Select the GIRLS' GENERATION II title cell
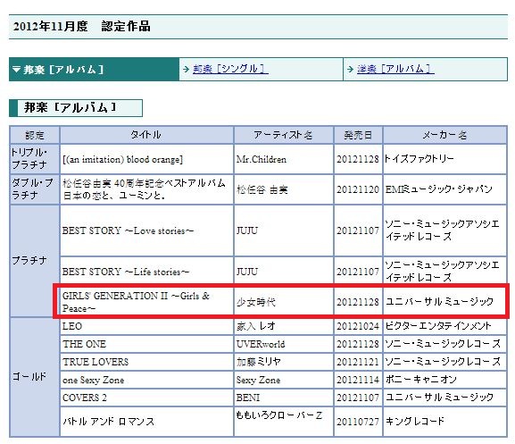The width and height of the screenshot is (515, 444). (146, 302)
